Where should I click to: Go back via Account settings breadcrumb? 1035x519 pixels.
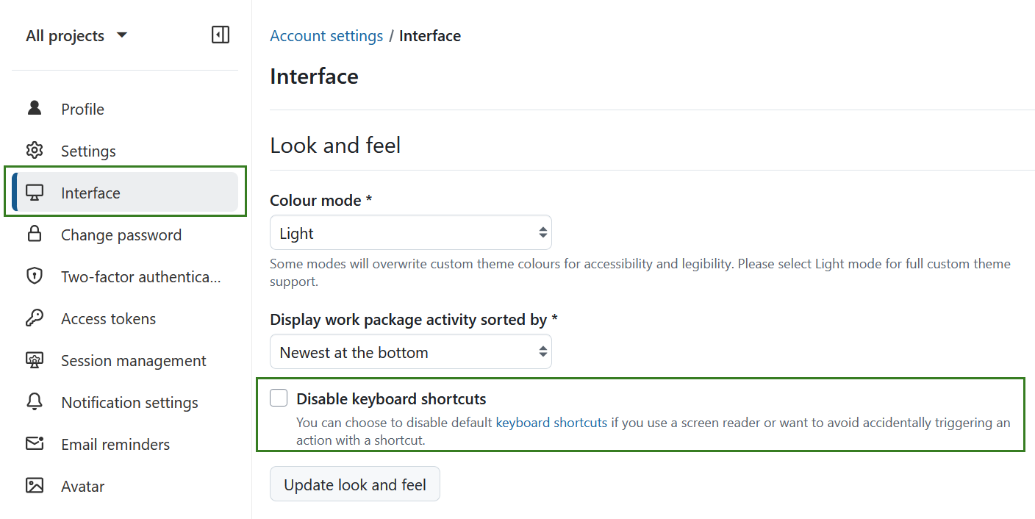[326, 35]
